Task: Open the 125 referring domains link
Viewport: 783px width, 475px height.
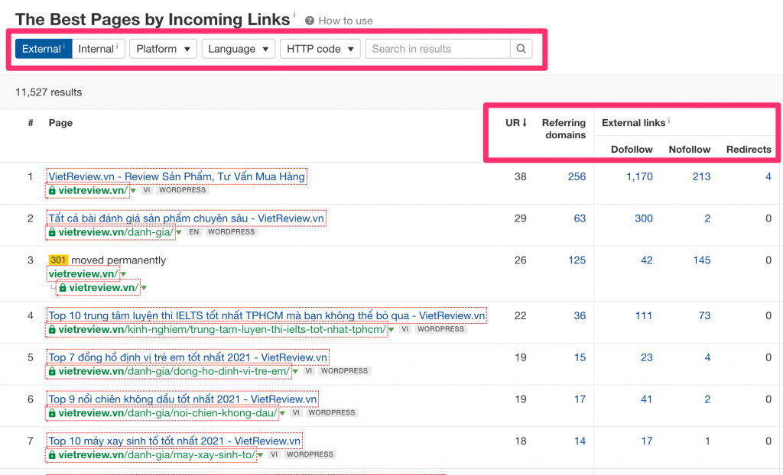Action: coord(577,260)
